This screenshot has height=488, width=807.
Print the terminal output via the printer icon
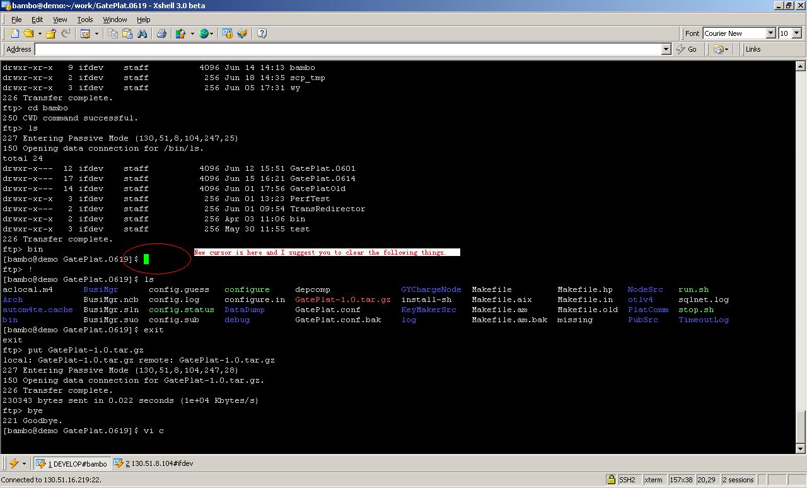tap(161, 33)
